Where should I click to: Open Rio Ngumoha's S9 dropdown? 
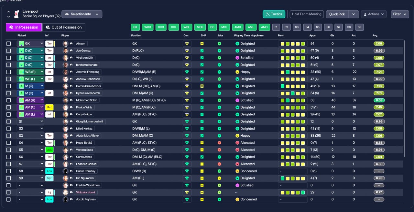[x=30, y=178]
